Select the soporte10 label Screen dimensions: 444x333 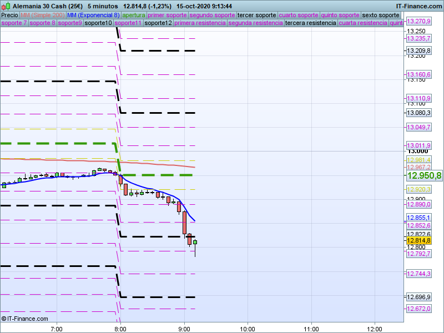pyautogui.click(x=98, y=23)
